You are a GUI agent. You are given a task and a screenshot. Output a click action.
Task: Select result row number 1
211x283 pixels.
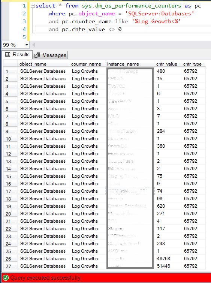click(10, 71)
